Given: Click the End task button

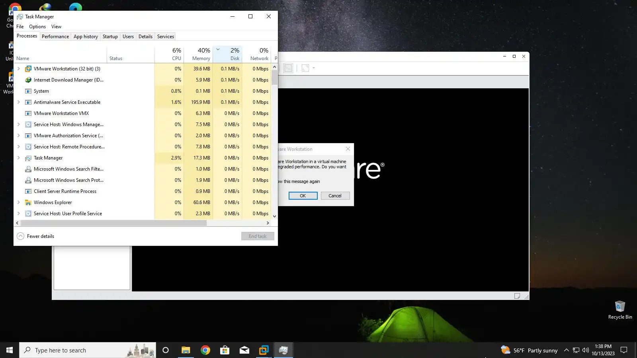Looking at the screenshot, I should click(258, 236).
